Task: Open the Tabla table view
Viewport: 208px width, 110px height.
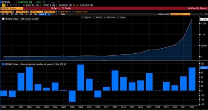Action: (x=63, y=14)
